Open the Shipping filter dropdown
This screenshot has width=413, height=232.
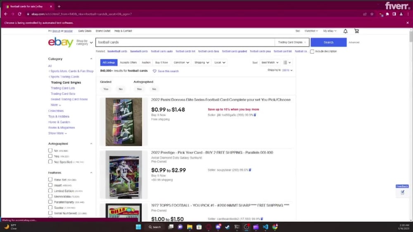[202, 63]
